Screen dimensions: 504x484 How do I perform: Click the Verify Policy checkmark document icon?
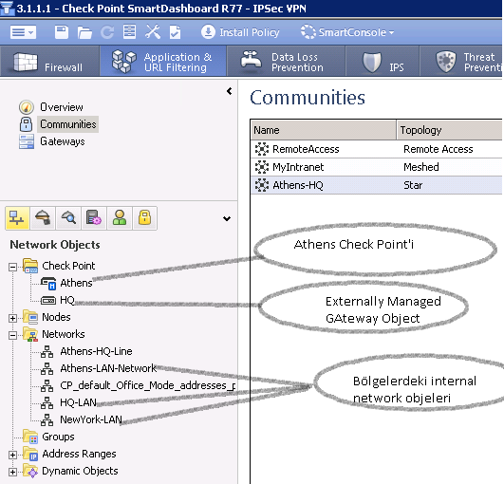[176, 32]
